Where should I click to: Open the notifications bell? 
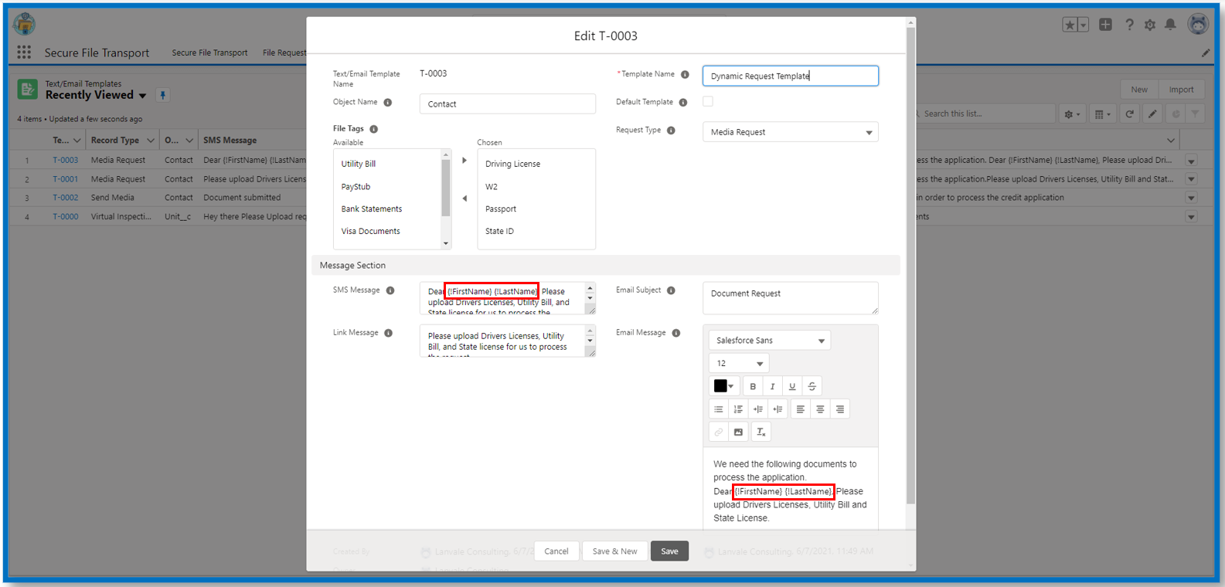pos(1171,25)
